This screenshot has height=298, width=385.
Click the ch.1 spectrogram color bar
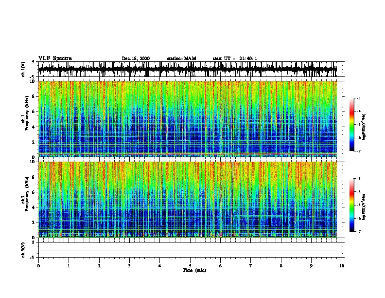tap(351, 125)
